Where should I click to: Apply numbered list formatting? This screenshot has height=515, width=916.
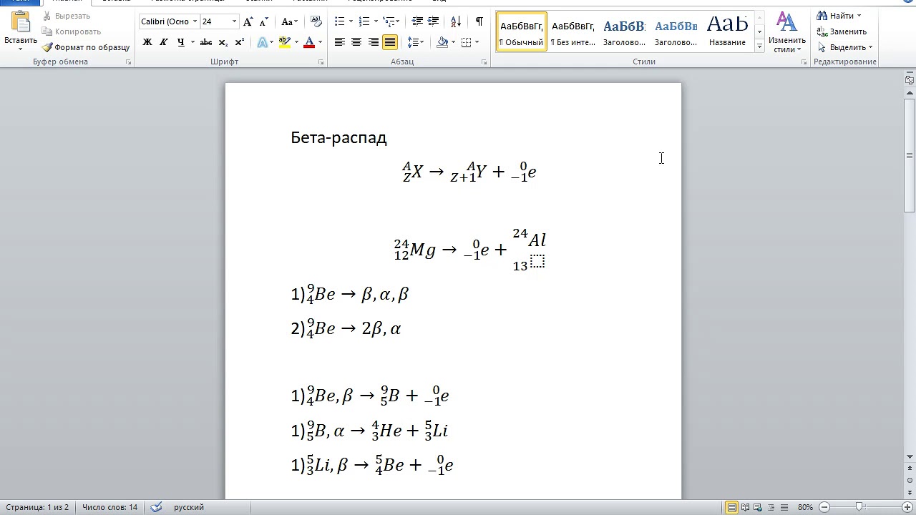pyautogui.click(x=364, y=21)
